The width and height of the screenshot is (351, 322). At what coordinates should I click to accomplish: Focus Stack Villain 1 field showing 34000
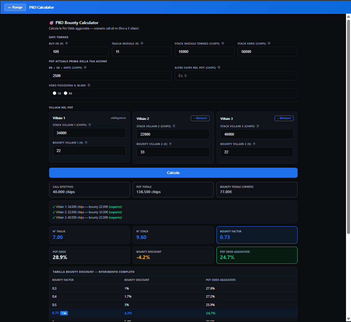(89, 133)
